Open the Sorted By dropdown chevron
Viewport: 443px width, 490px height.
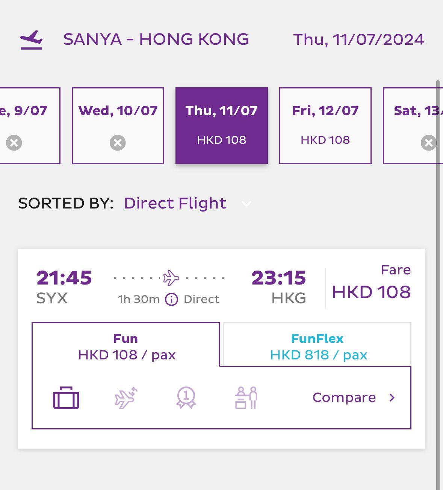(x=246, y=204)
